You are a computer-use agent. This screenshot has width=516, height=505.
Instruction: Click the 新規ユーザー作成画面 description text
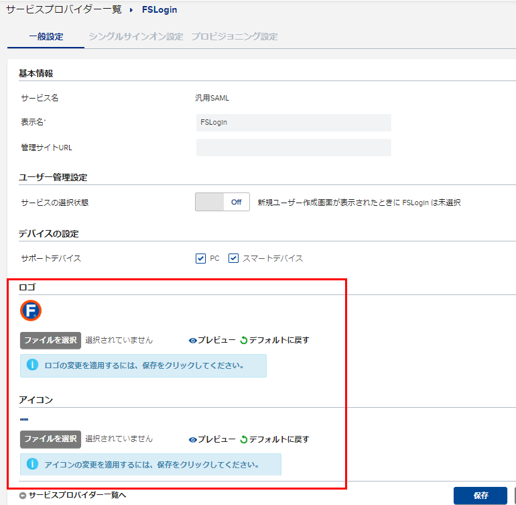359,203
